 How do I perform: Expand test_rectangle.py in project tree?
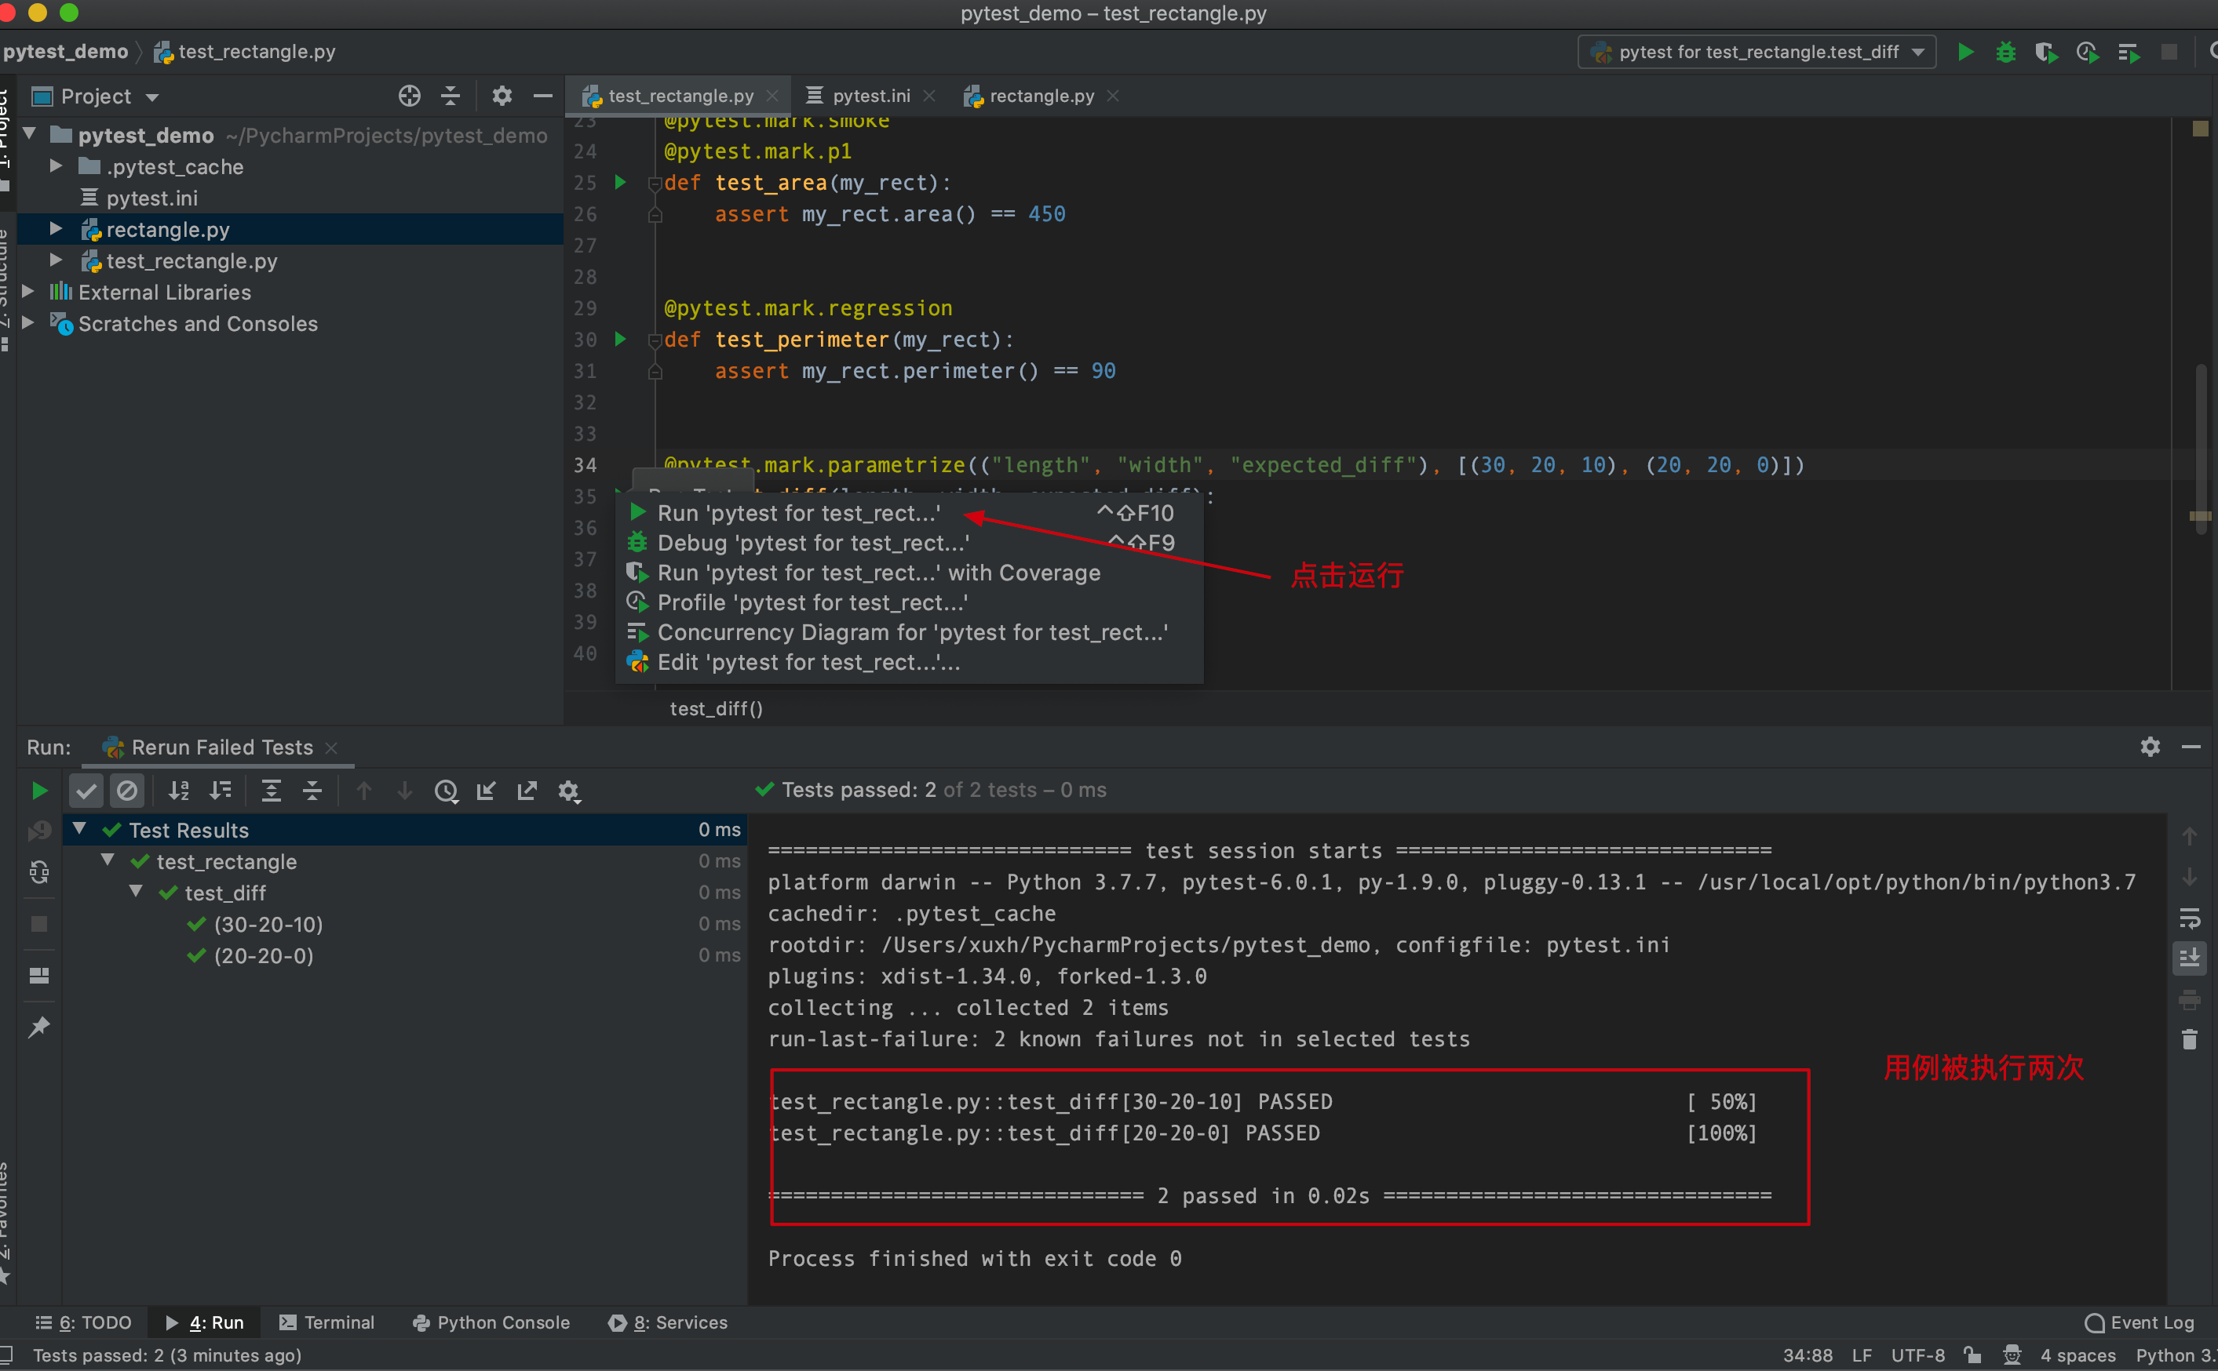point(57,260)
